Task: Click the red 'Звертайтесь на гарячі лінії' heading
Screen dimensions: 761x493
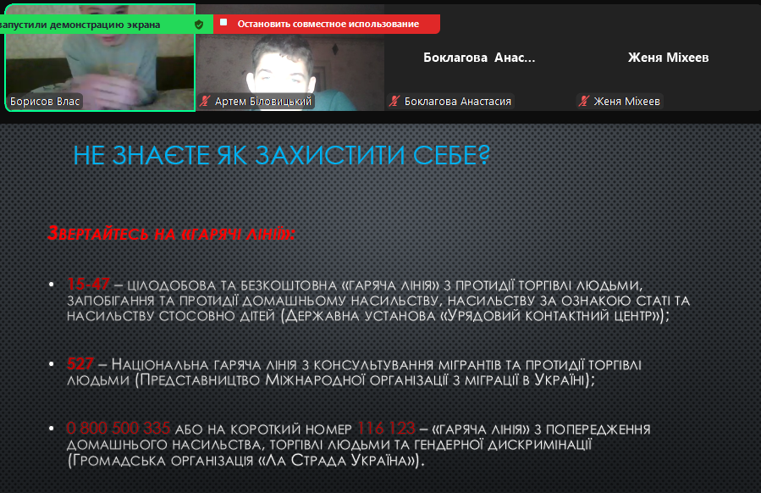Action: tap(171, 234)
